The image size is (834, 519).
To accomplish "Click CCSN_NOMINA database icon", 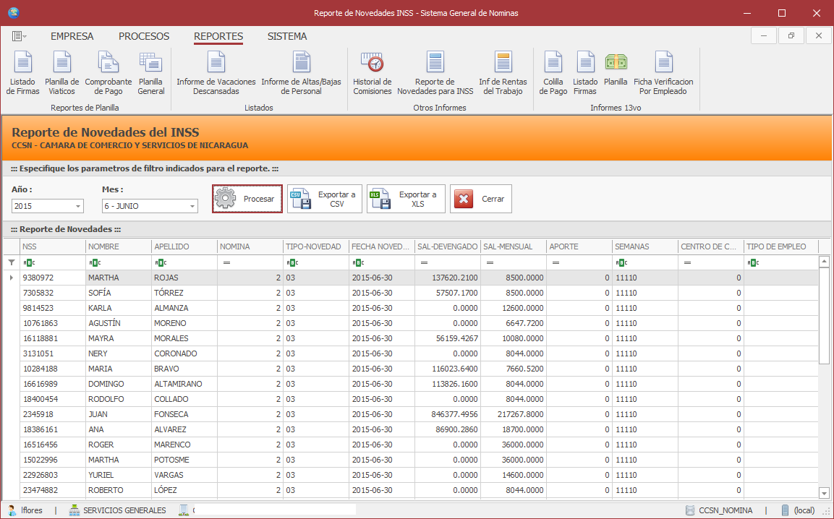I will [x=690, y=510].
